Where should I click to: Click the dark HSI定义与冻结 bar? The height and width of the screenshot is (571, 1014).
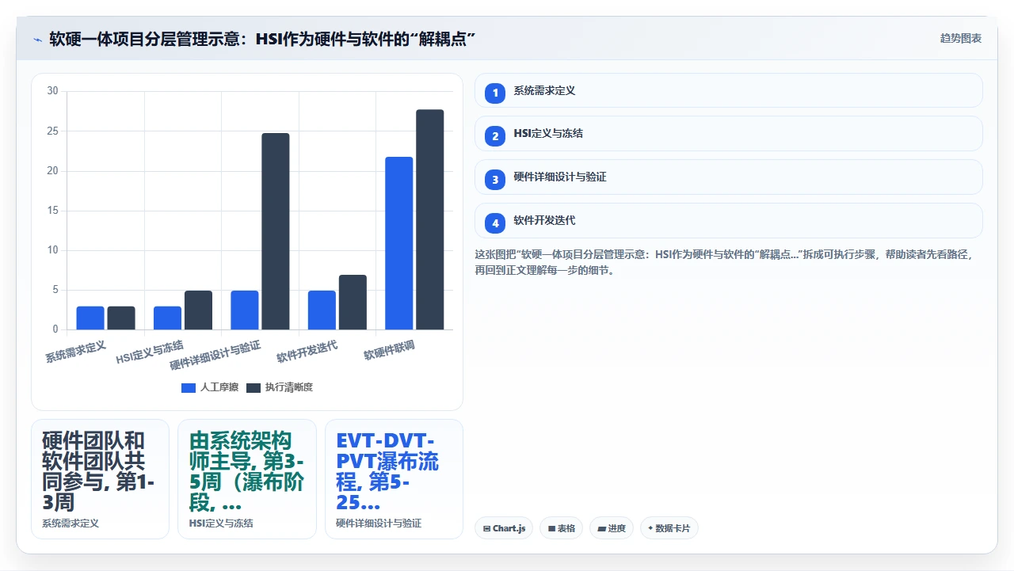coord(198,310)
